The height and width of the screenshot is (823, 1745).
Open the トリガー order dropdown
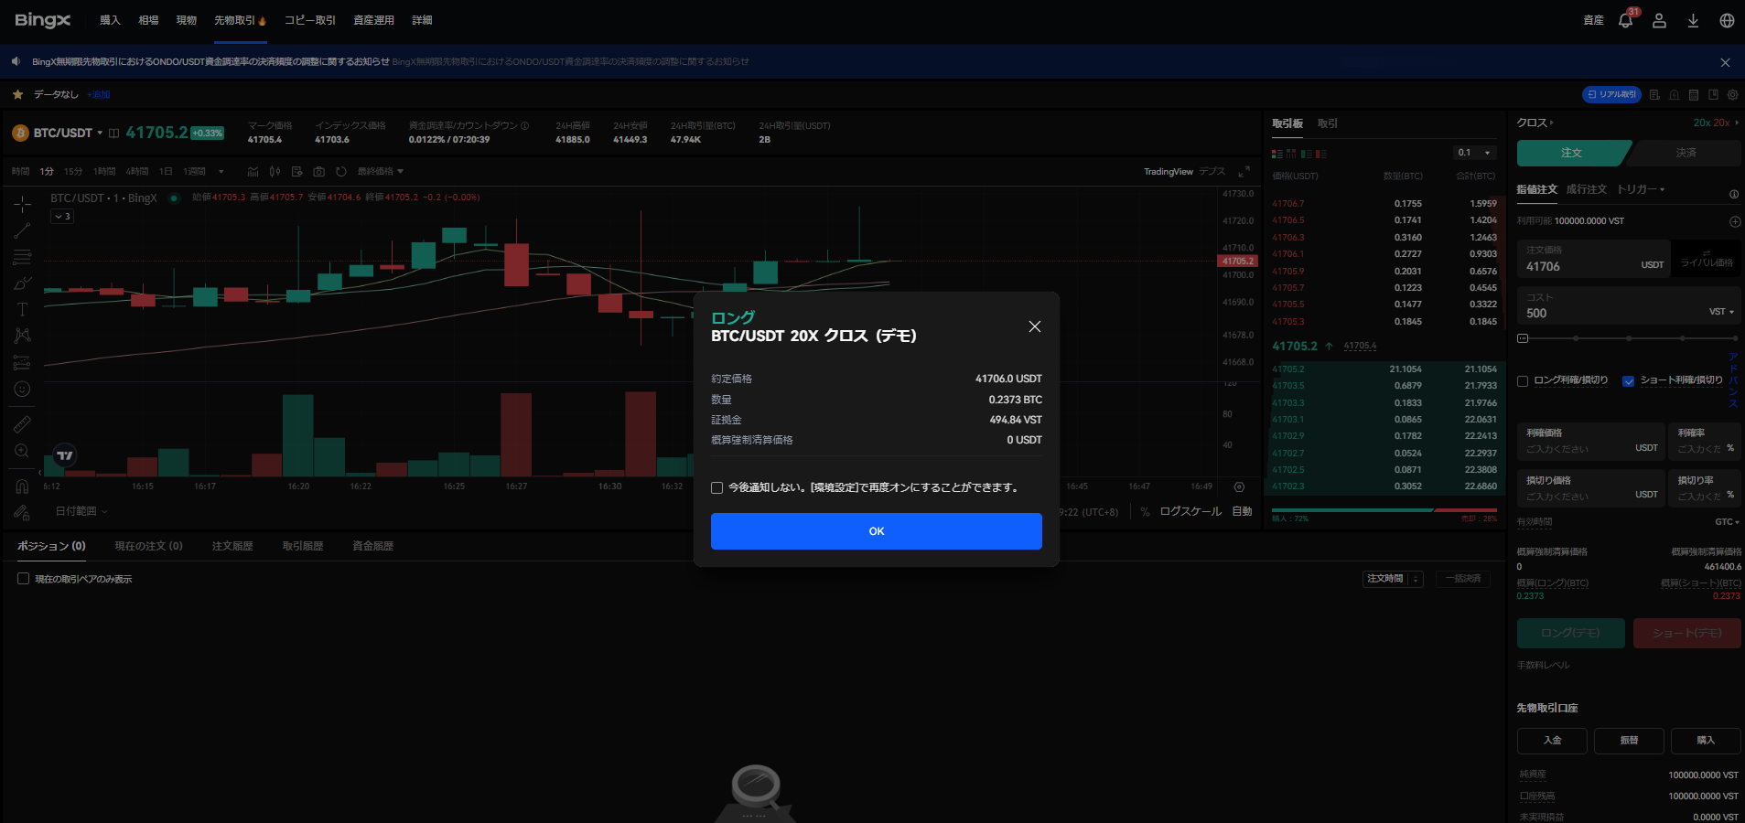pyautogui.click(x=1640, y=189)
